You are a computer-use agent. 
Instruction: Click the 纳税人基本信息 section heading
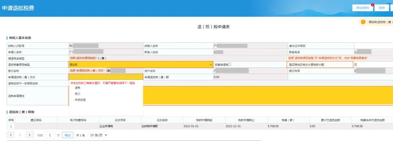click(20, 38)
